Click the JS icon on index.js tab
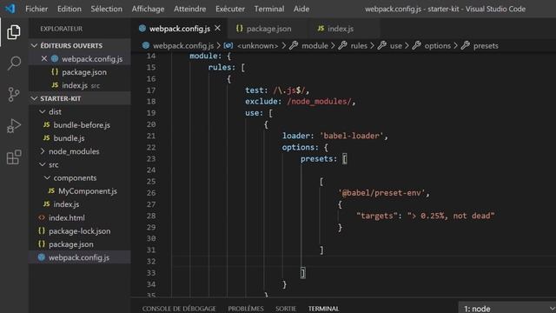The image size is (556, 313). pyautogui.click(x=321, y=29)
